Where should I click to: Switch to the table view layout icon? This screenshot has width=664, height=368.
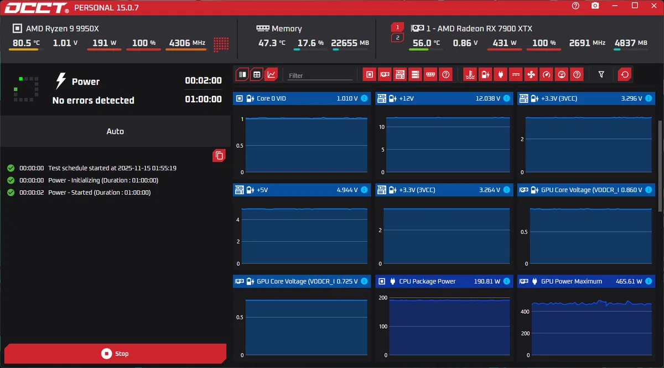tap(257, 74)
